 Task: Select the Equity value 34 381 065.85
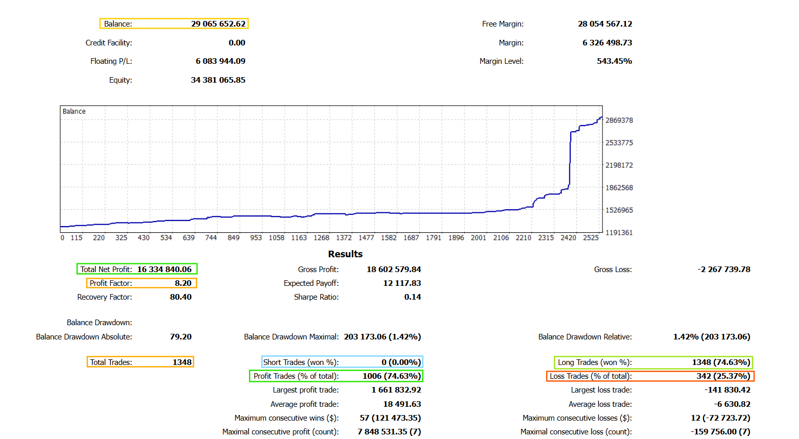[x=218, y=80]
